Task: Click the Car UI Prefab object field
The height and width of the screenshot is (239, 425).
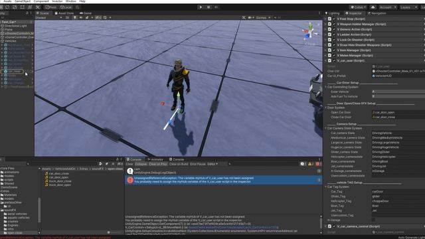Action: click(398, 76)
